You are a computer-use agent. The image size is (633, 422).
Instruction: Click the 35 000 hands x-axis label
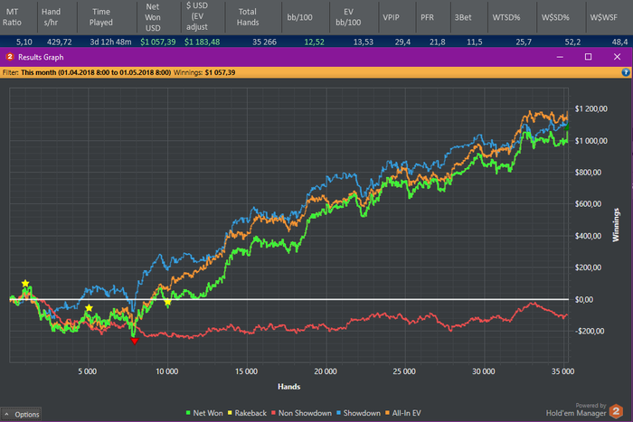(562, 371)
